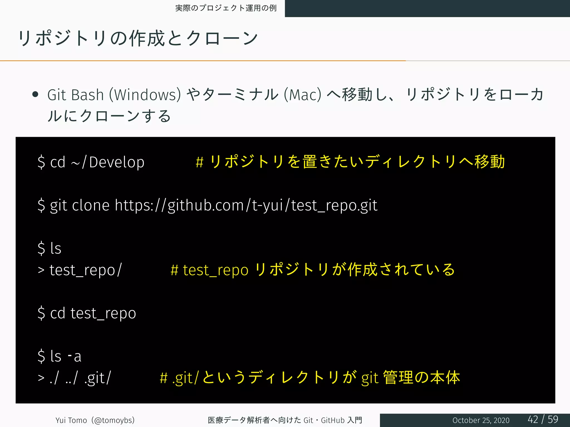Viewport: 570px width, 427px height.
Task: Click the output '> test_repo/'
Action: (x=80, y=270)
